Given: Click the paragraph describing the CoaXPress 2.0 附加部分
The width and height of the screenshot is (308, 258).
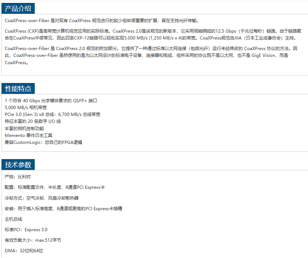Looking at the screenshot, I should click(x=152, y=55).
